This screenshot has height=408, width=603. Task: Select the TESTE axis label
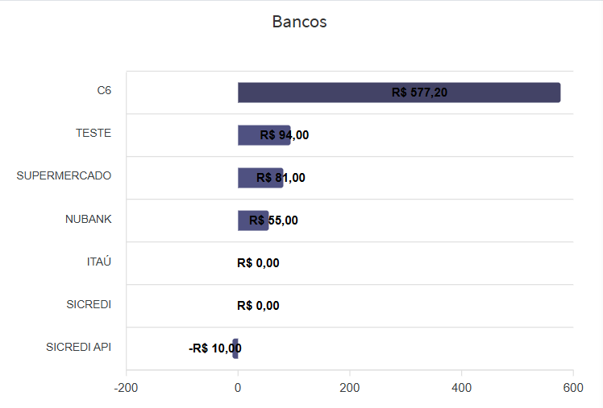tap(94, 133)
